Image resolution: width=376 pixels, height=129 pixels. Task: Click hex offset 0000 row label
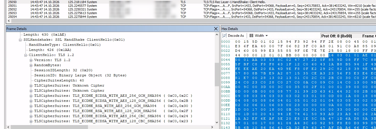point(225,42)
